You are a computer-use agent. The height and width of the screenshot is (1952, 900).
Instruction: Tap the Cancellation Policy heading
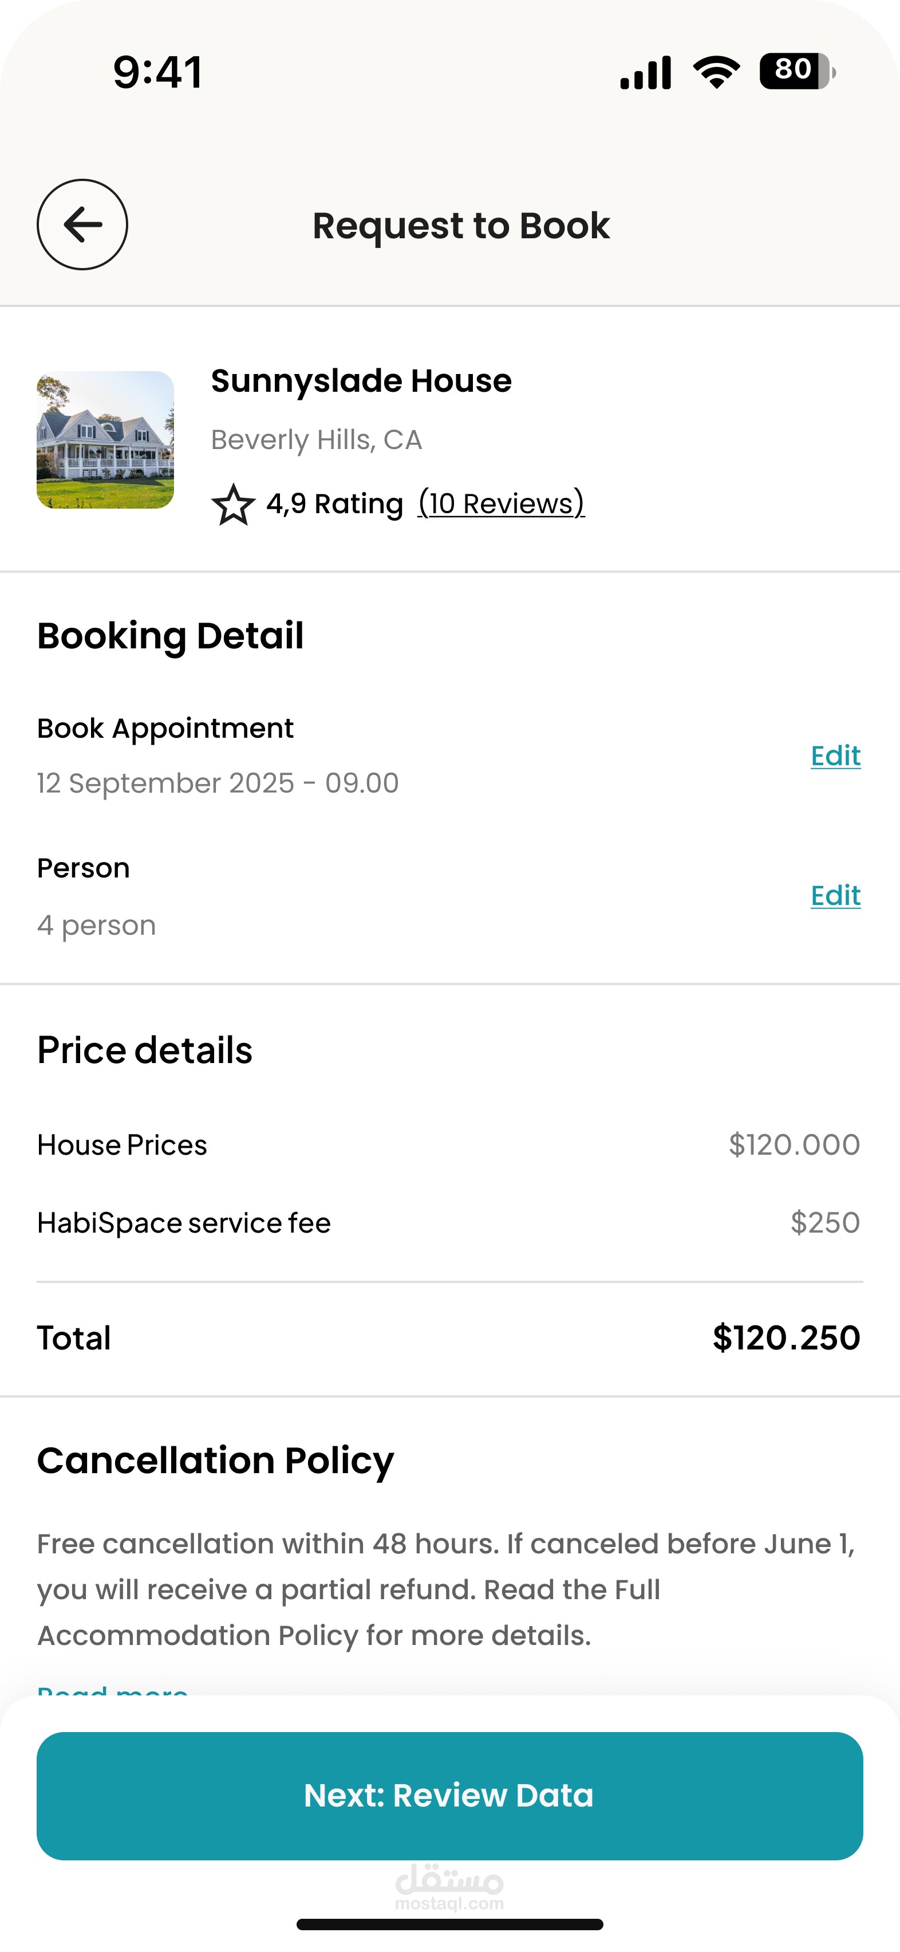click(x=216, y=1460)
